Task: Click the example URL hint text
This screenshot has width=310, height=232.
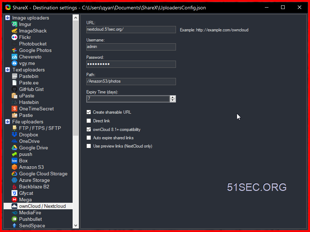Action: (214, 30)
